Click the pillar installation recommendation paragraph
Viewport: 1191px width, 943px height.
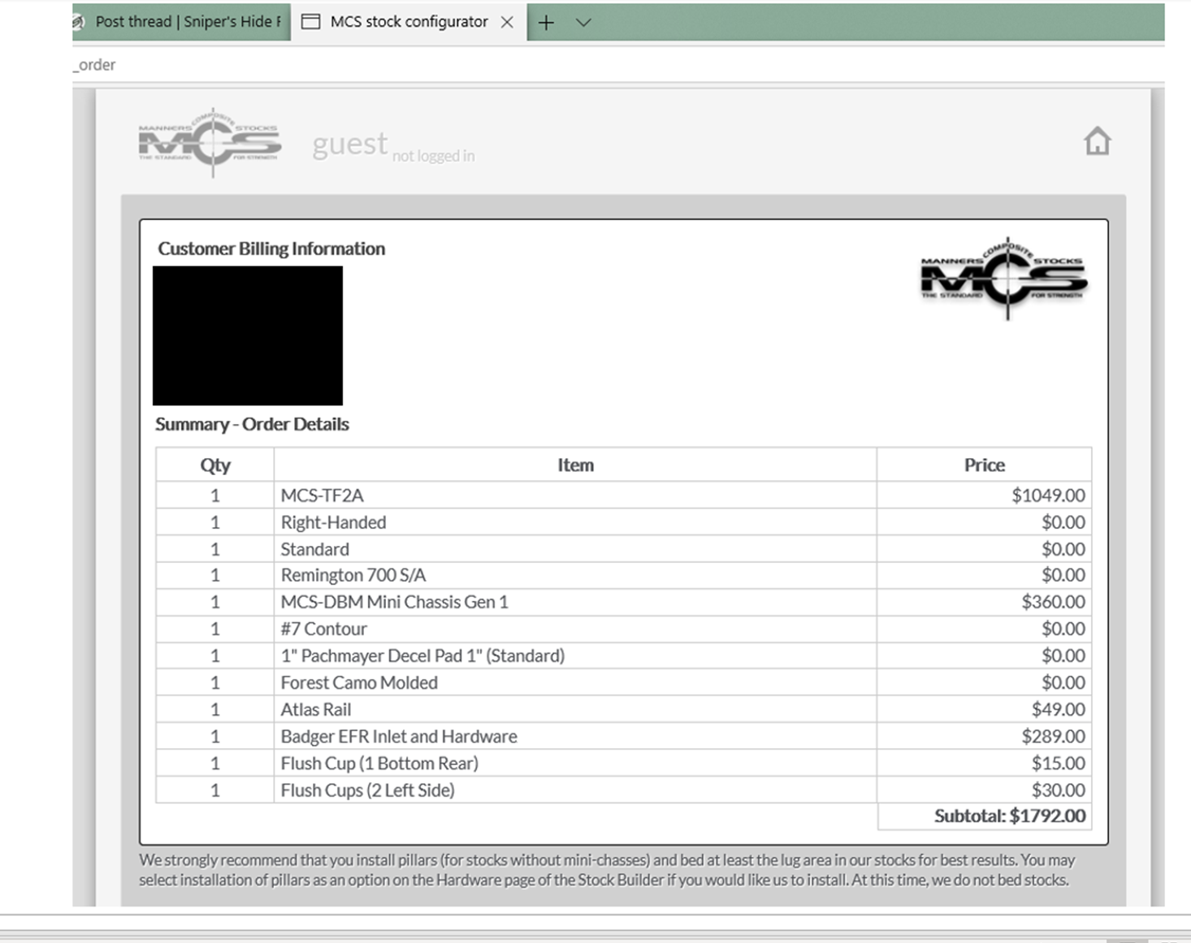(607, 870)
